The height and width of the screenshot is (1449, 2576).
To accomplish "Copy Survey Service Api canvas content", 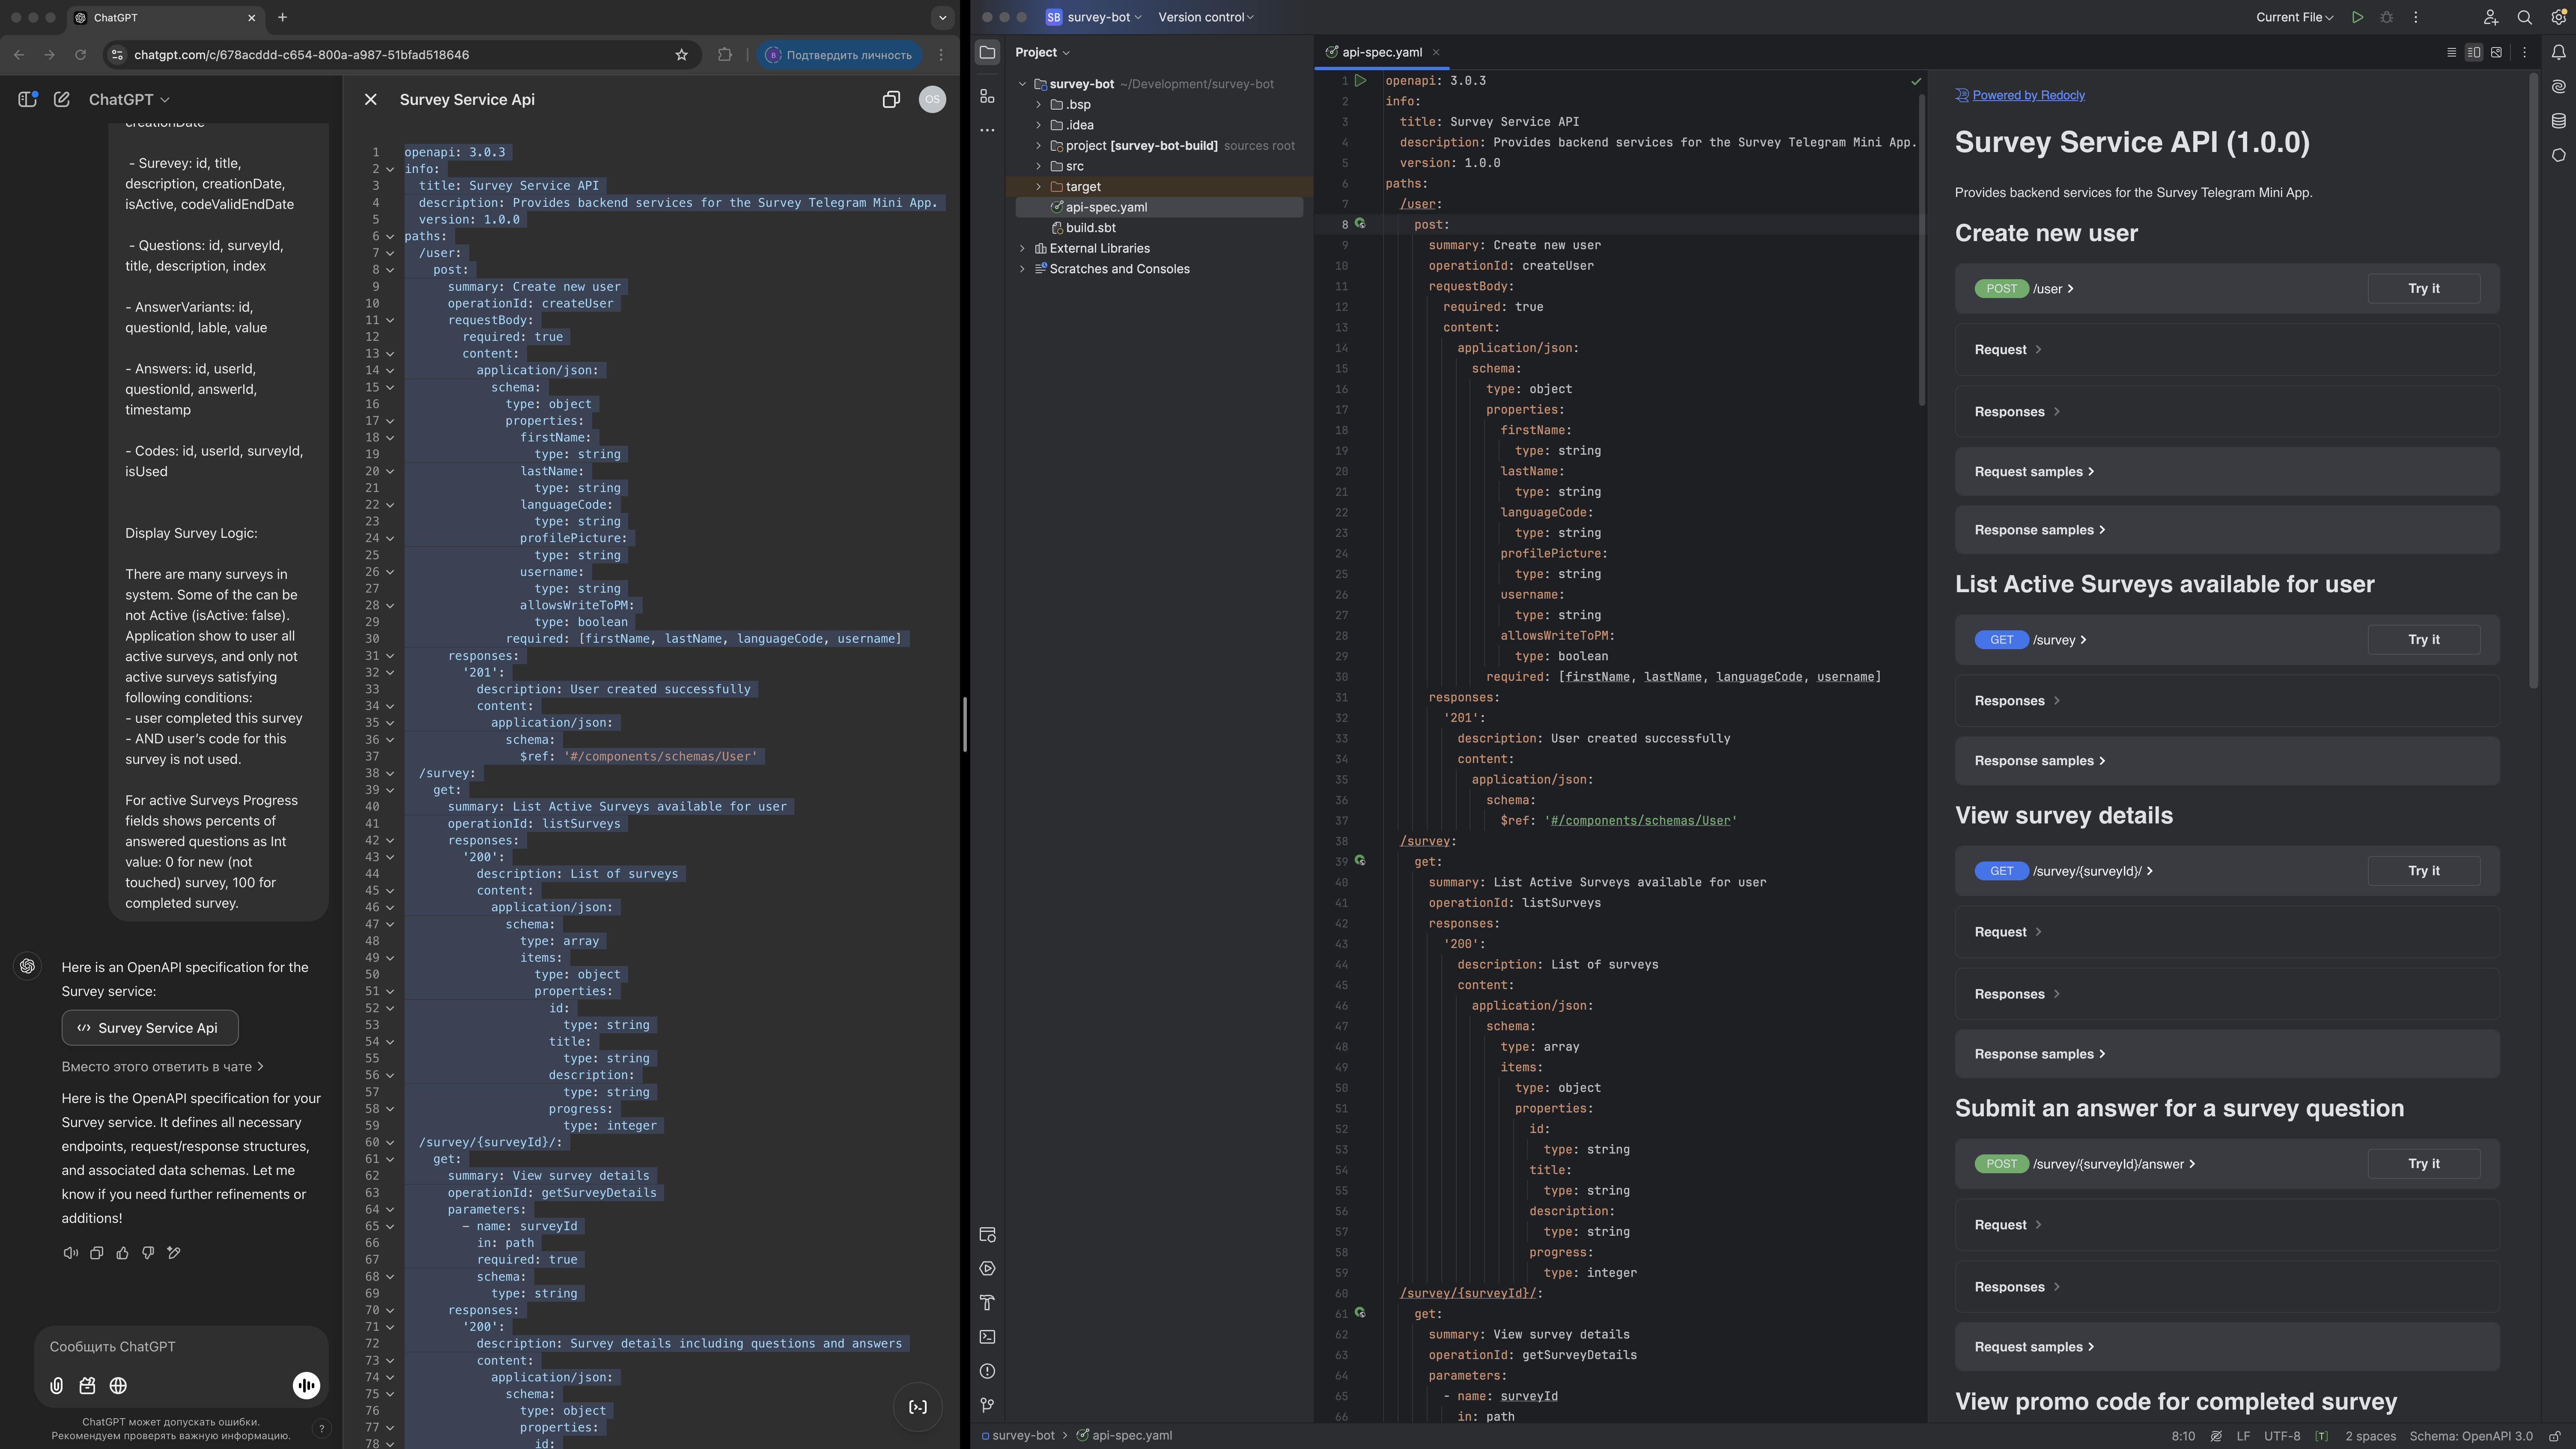I will click(891, 99).
